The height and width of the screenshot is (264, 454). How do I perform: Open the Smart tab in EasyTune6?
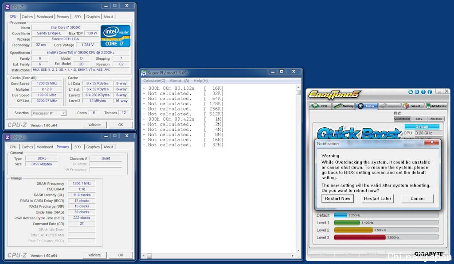413,106
